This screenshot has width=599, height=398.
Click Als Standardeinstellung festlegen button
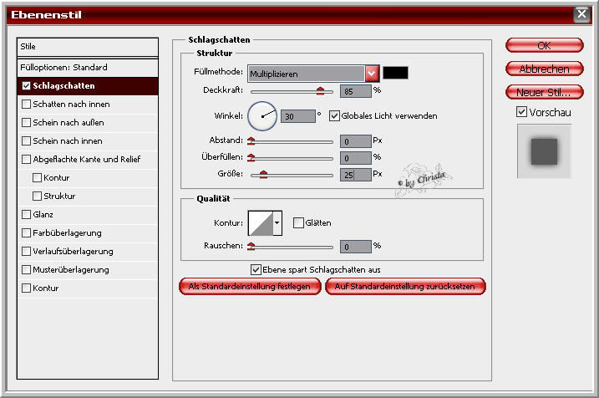pos(250,286)
